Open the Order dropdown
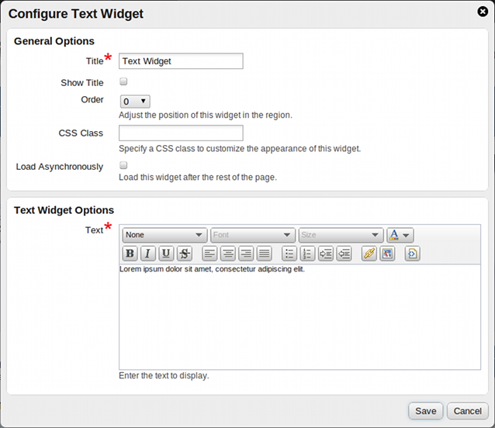The height and width of the screenshot is (428, 495). click(134, 101)
